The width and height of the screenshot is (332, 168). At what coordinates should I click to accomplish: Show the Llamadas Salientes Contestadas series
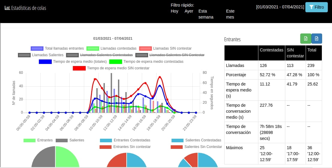point(100,55)
